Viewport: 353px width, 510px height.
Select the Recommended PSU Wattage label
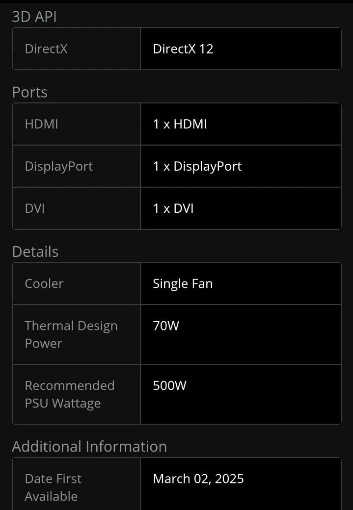(70, 394)
